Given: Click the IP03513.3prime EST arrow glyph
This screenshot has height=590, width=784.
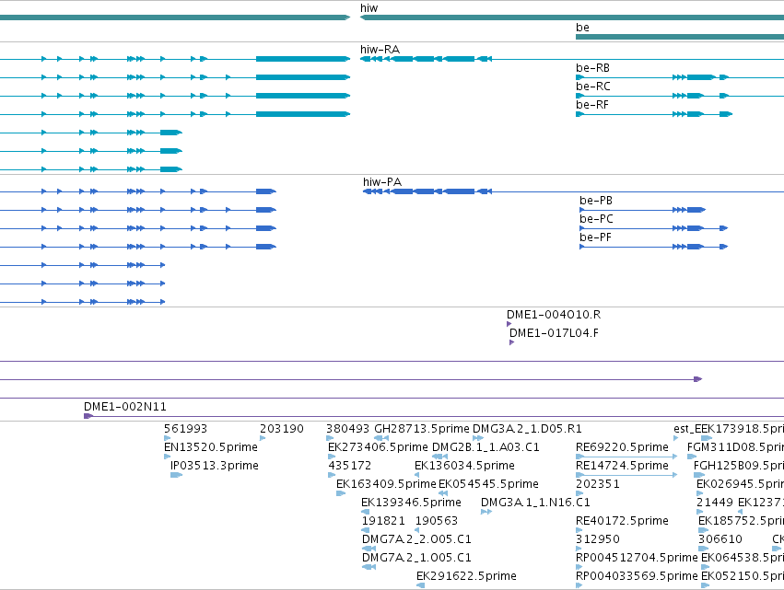Looking at the screenshot, I should (176, 475).
